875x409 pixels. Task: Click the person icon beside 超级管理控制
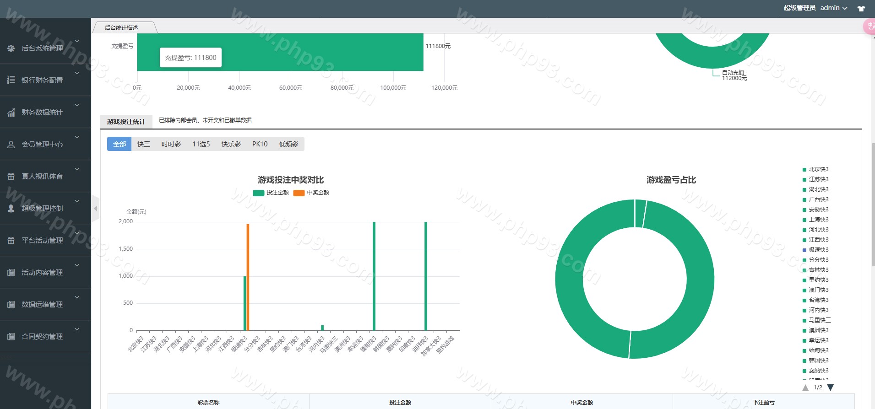pos(11,208)
